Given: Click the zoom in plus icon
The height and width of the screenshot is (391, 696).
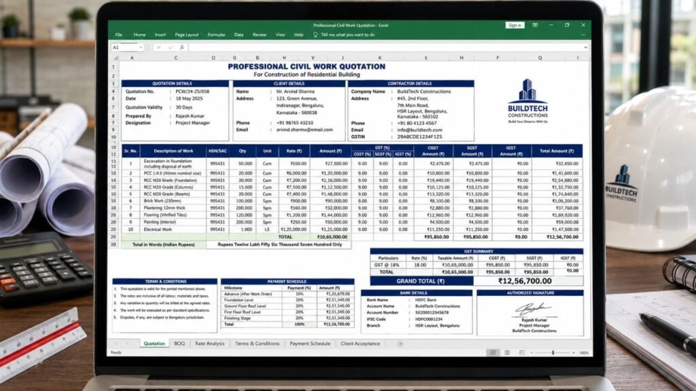Looking at the screenshot, I should coord(574,352).
